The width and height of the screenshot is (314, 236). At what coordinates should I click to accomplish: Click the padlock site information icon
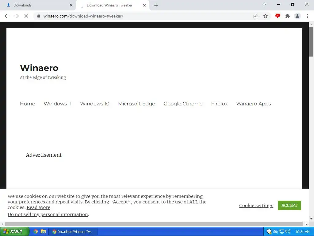[x=39, y=16]
